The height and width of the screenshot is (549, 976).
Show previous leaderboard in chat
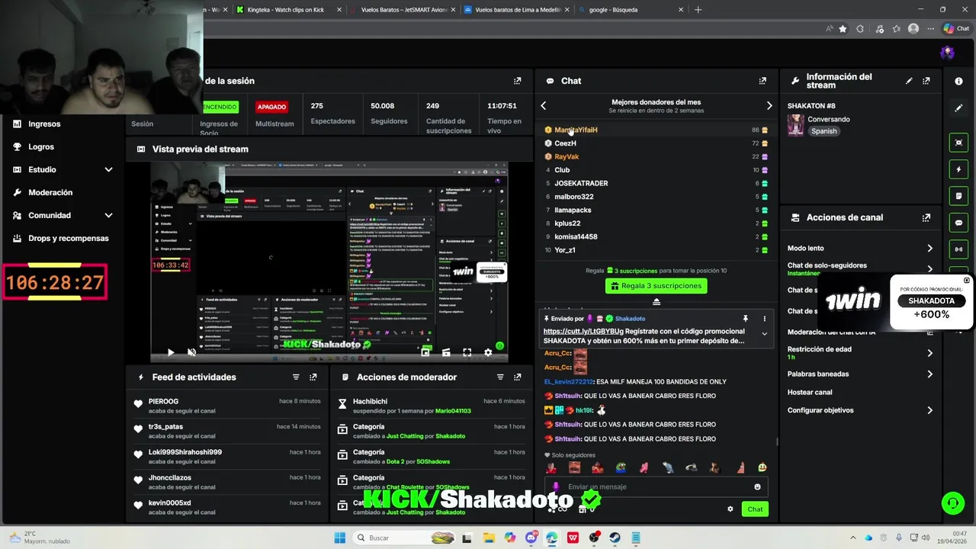click(544, 106)
